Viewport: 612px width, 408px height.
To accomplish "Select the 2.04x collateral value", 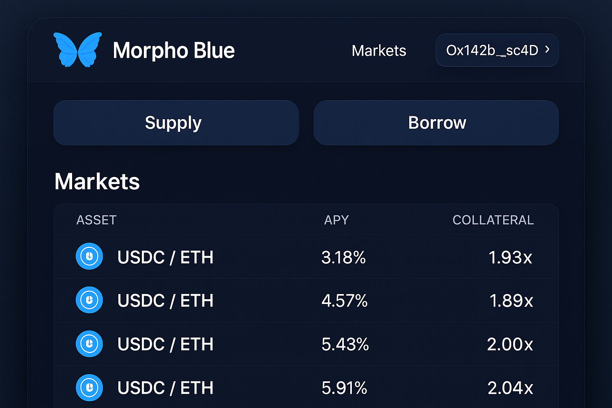I will point(510,387).
